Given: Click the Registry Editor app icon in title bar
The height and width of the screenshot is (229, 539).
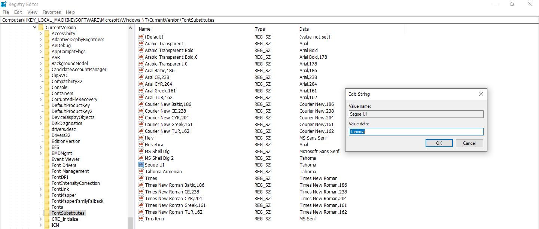Looking at the screenshot, I should point(4,4).
